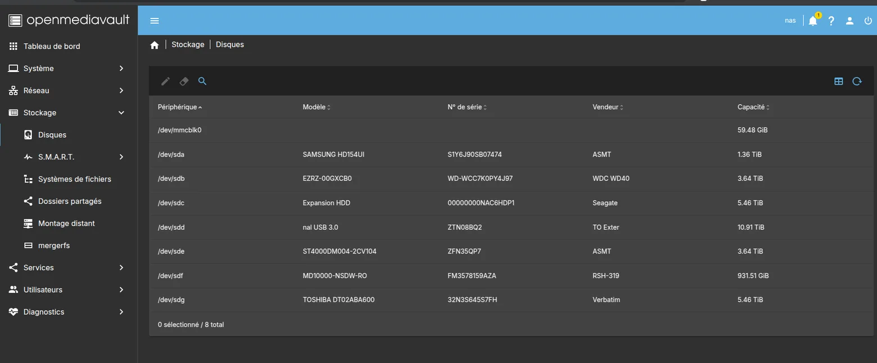The image size is (877, 363).
Task: Click the mergerfs icon in the sidebar
Action: click(x=28, y=246)
